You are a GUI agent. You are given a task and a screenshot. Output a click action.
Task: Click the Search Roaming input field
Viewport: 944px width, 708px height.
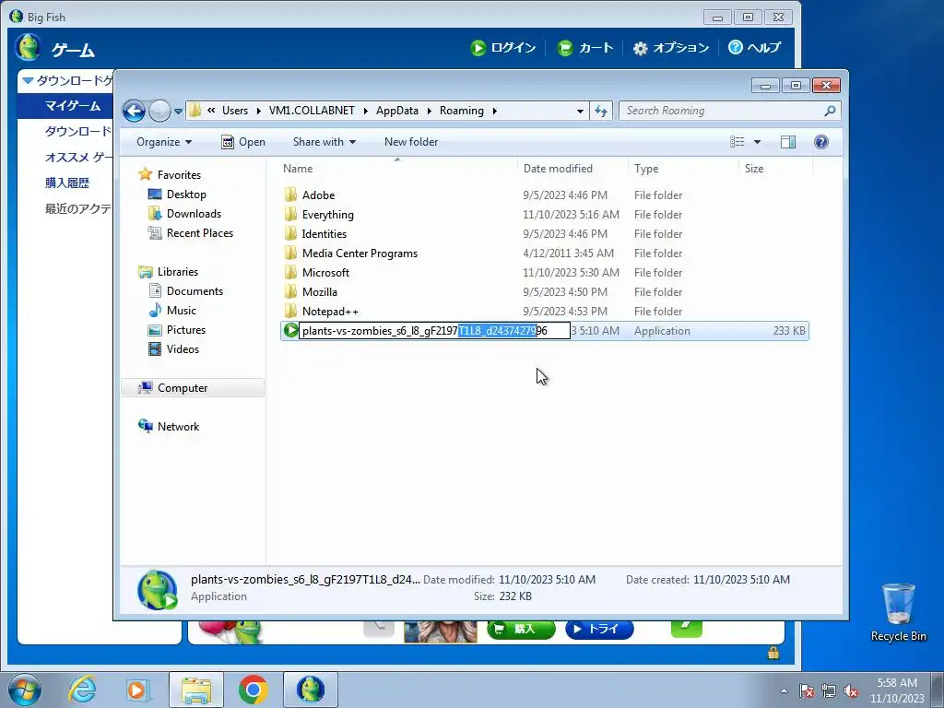click(723, 111)
